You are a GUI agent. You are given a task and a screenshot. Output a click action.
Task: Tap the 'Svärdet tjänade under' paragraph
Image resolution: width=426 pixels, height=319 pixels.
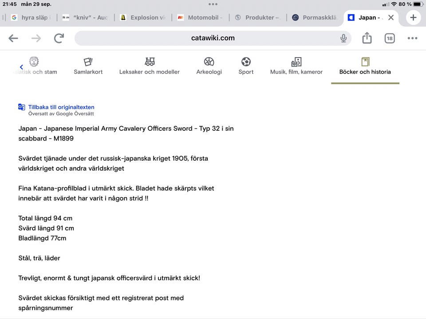(x=113, y=163)
